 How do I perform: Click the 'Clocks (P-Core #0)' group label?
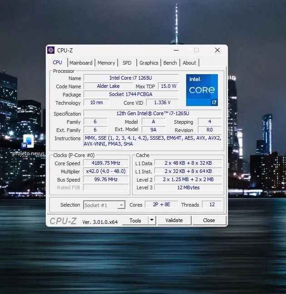[74, 155]
